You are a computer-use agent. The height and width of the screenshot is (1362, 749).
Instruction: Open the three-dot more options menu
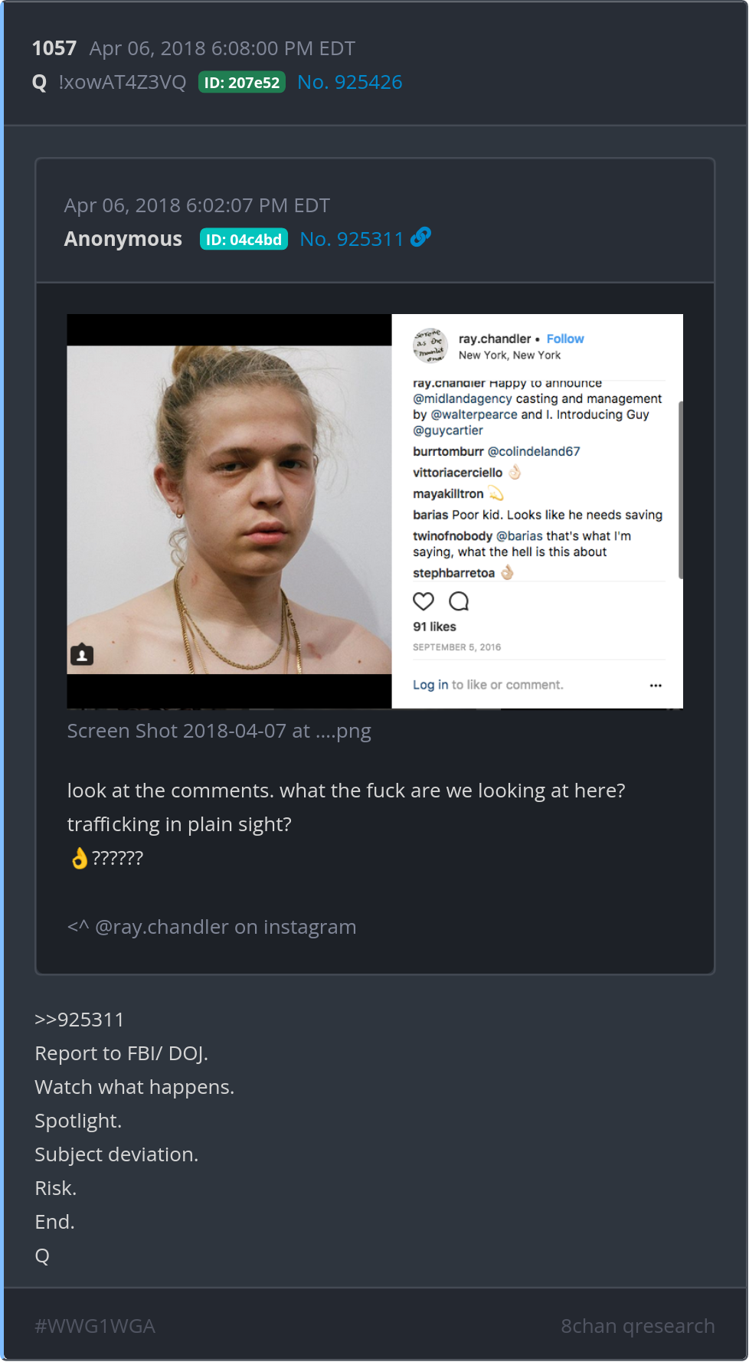[656, 686]
